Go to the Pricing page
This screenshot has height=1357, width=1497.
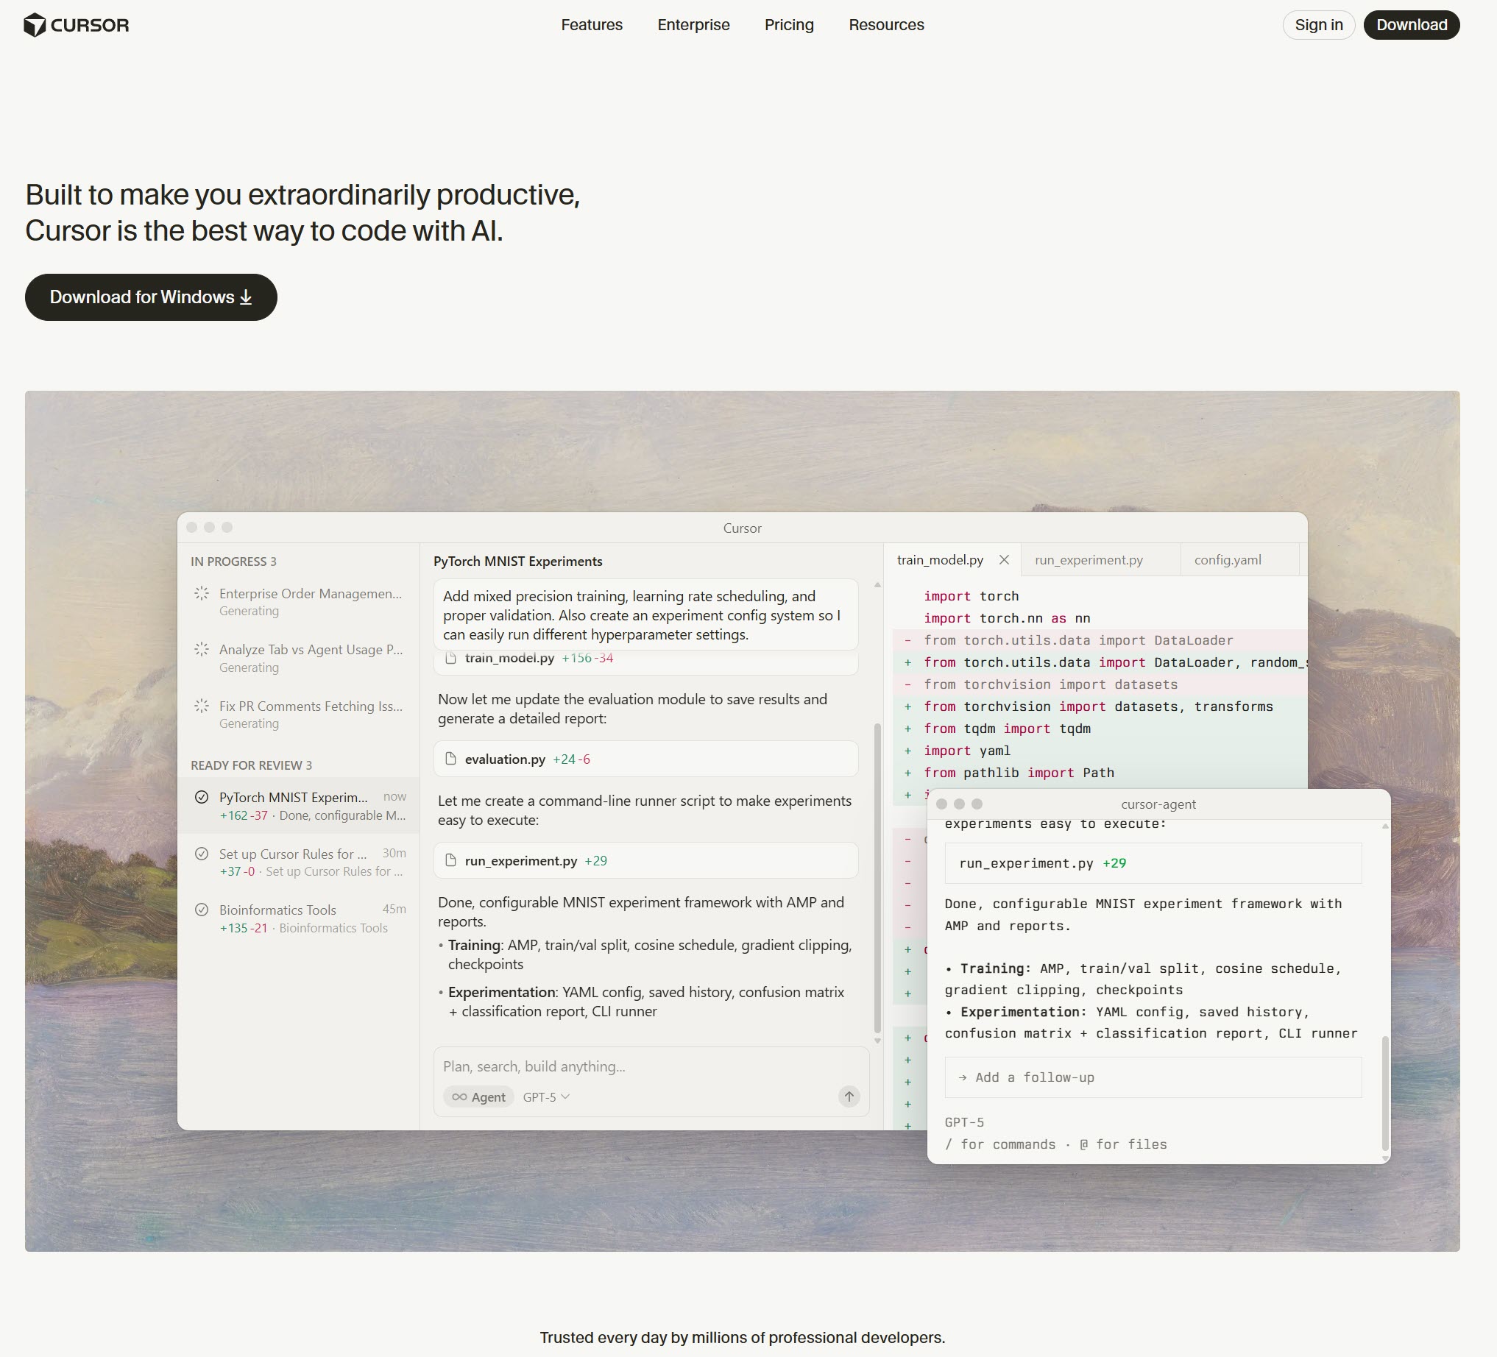(x=788, y=24)
